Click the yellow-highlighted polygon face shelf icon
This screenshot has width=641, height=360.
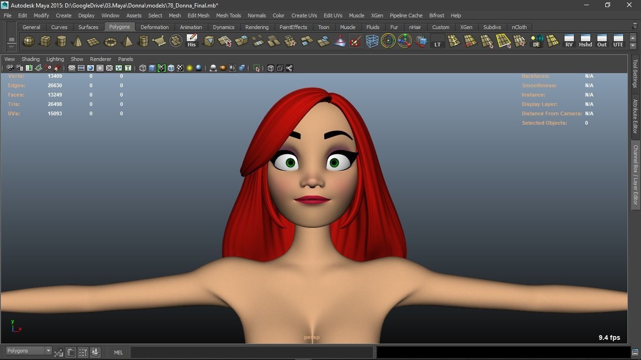click(x=504, y=41)
